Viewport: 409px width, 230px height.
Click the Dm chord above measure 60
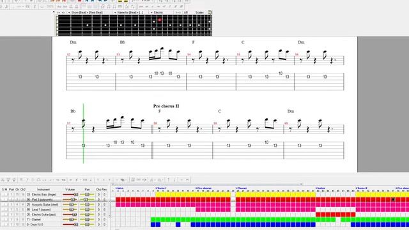[x=291, y=111]
